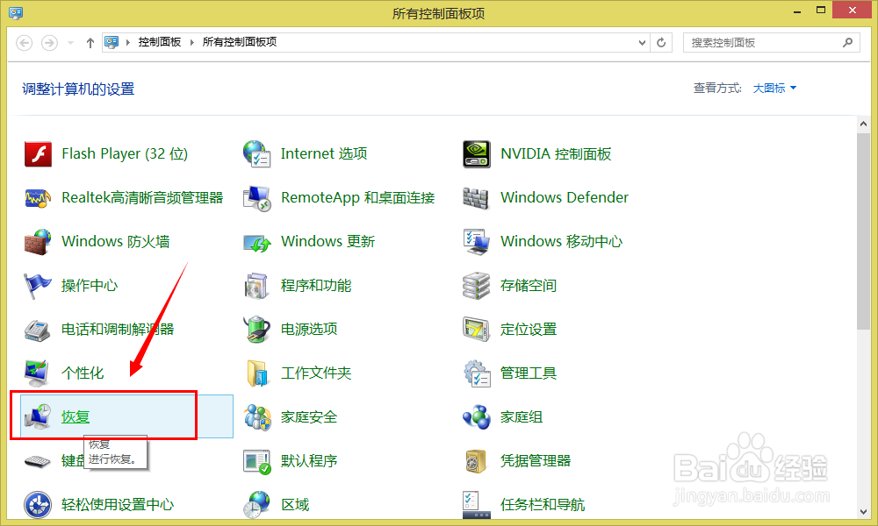Image resolution: width=878 pixels, height=526 pixels.
Task: Open the 电话和调制解调器 icon
Action: point(38,330)
